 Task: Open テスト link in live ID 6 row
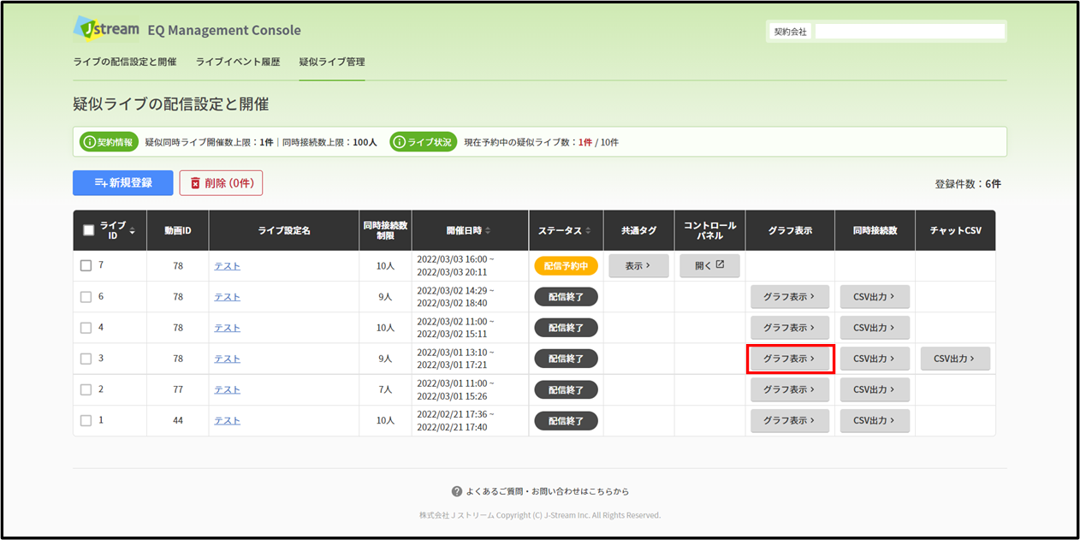[227, 297]
